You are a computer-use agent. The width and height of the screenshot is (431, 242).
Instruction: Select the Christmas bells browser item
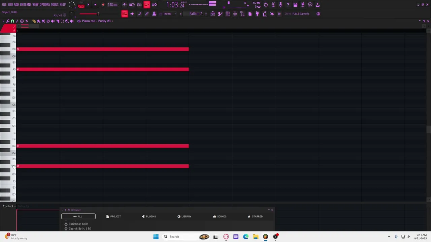click(78, 224)
